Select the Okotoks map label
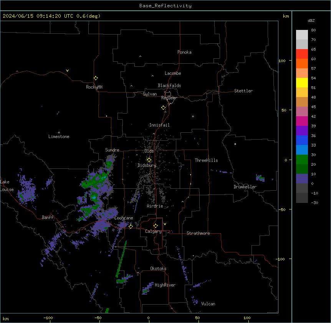Viewport: 331px width, 323px height. [158, 269]
